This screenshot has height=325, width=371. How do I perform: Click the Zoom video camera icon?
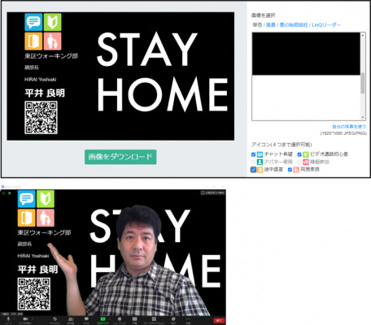[25, 318]
